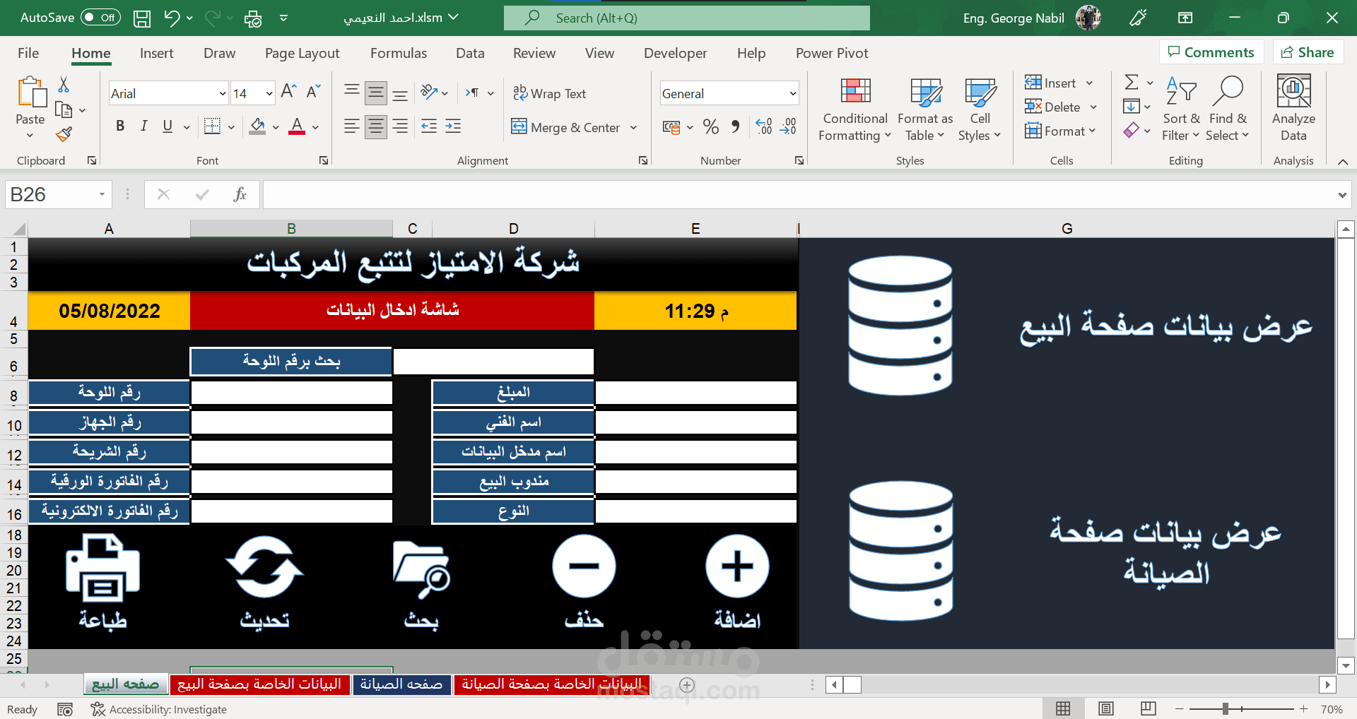This screenshot has height=719, width=1357.
Task: Click the Format Painter brush icon
Action: pos(64,134)
